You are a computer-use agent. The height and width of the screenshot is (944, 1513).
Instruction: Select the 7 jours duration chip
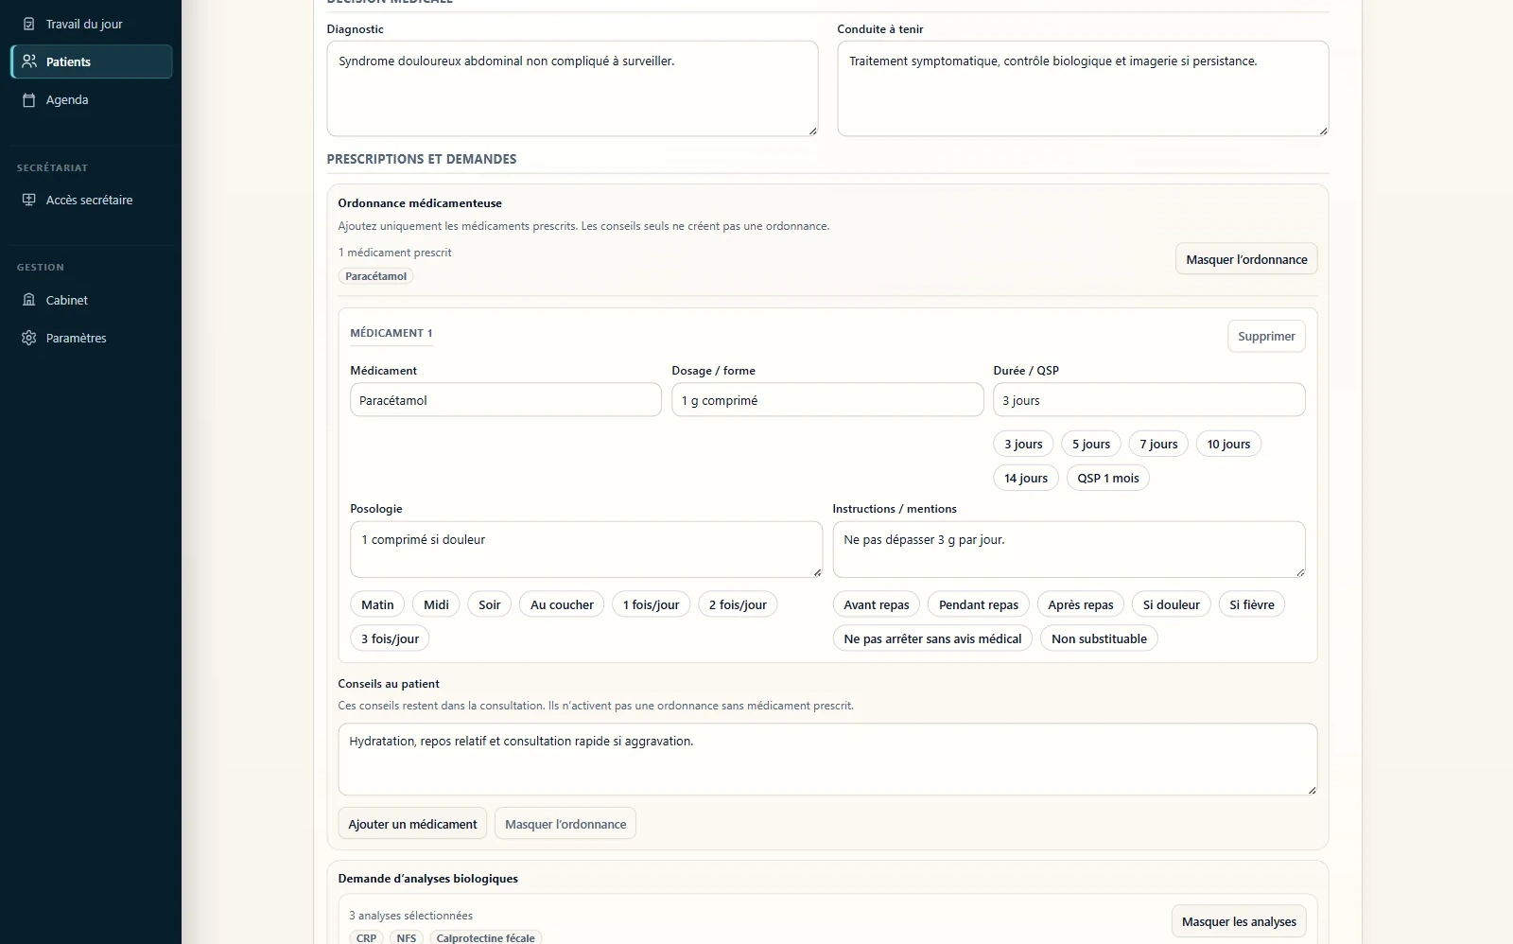tap(1158, 444)
